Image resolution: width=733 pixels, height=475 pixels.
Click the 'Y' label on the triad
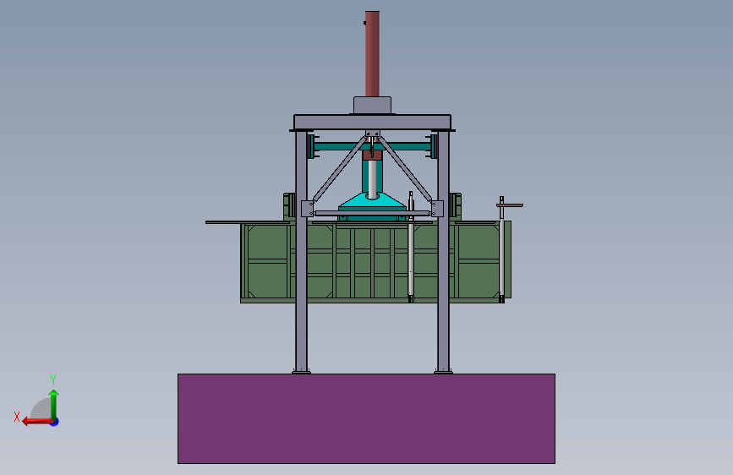53,379
